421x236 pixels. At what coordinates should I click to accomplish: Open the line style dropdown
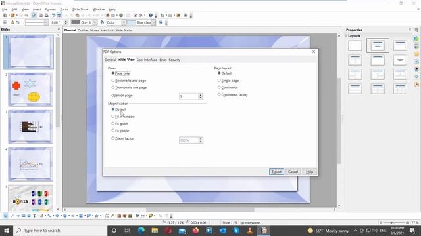tap(46, 22)
